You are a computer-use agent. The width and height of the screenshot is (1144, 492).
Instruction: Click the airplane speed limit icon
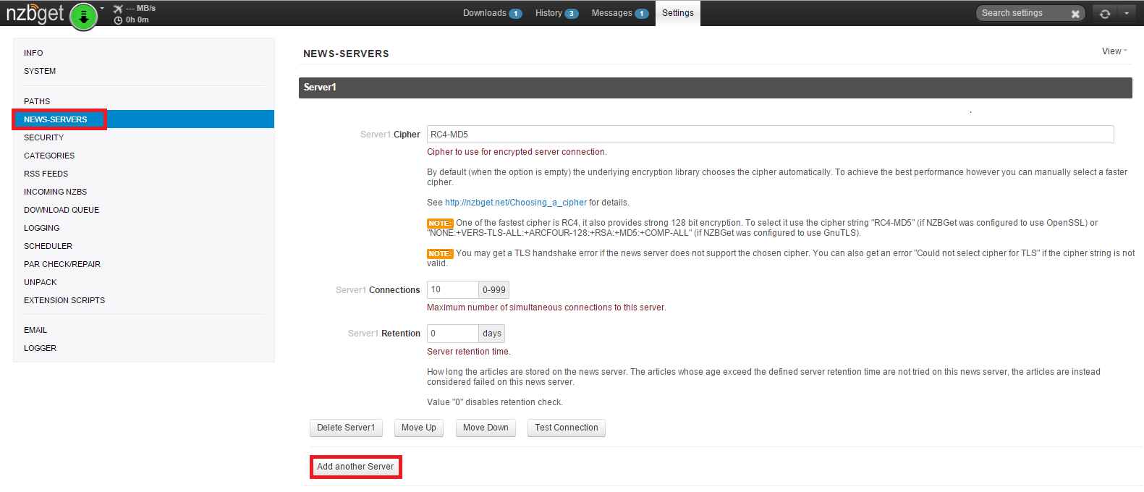(118, 9)
